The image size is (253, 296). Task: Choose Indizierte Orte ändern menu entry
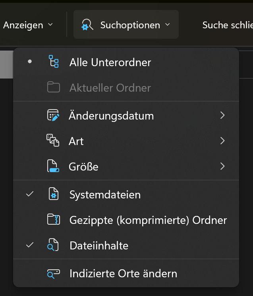(x=123, y=274)
